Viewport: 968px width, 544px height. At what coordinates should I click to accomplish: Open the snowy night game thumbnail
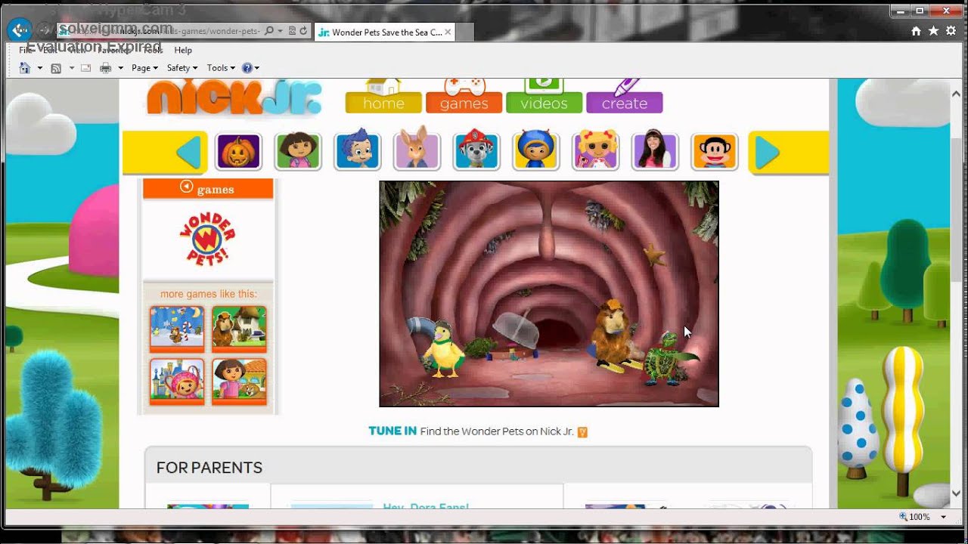click(177, 329)
